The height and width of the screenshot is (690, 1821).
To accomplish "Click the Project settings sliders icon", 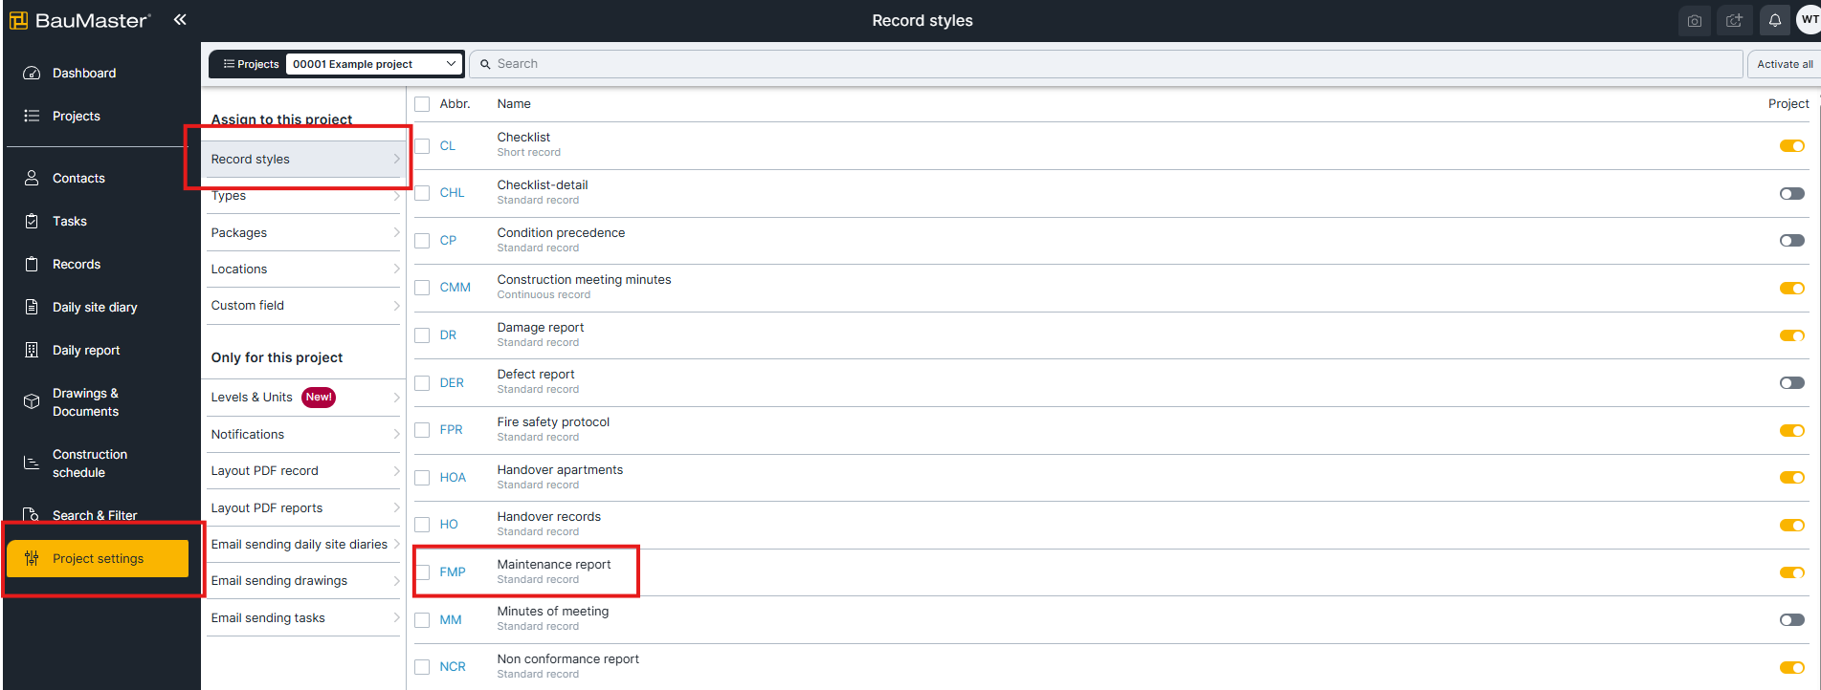I will pos(32,558).
